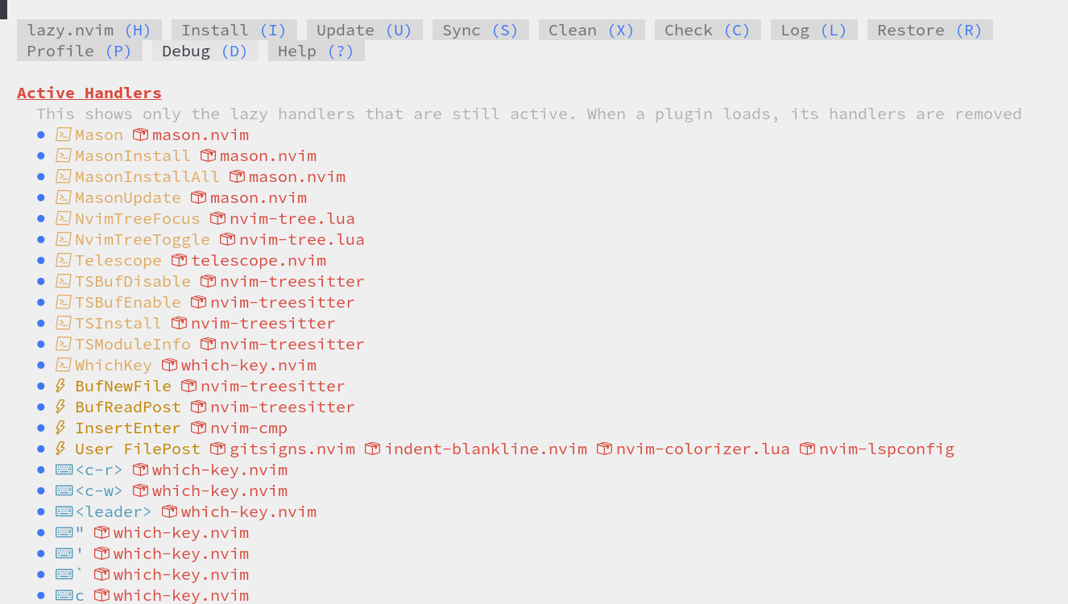This screenshot has height=604, width=1068.
Task: Select the nvim-colorizer.lua plugin name
Action: coord(703,449)
